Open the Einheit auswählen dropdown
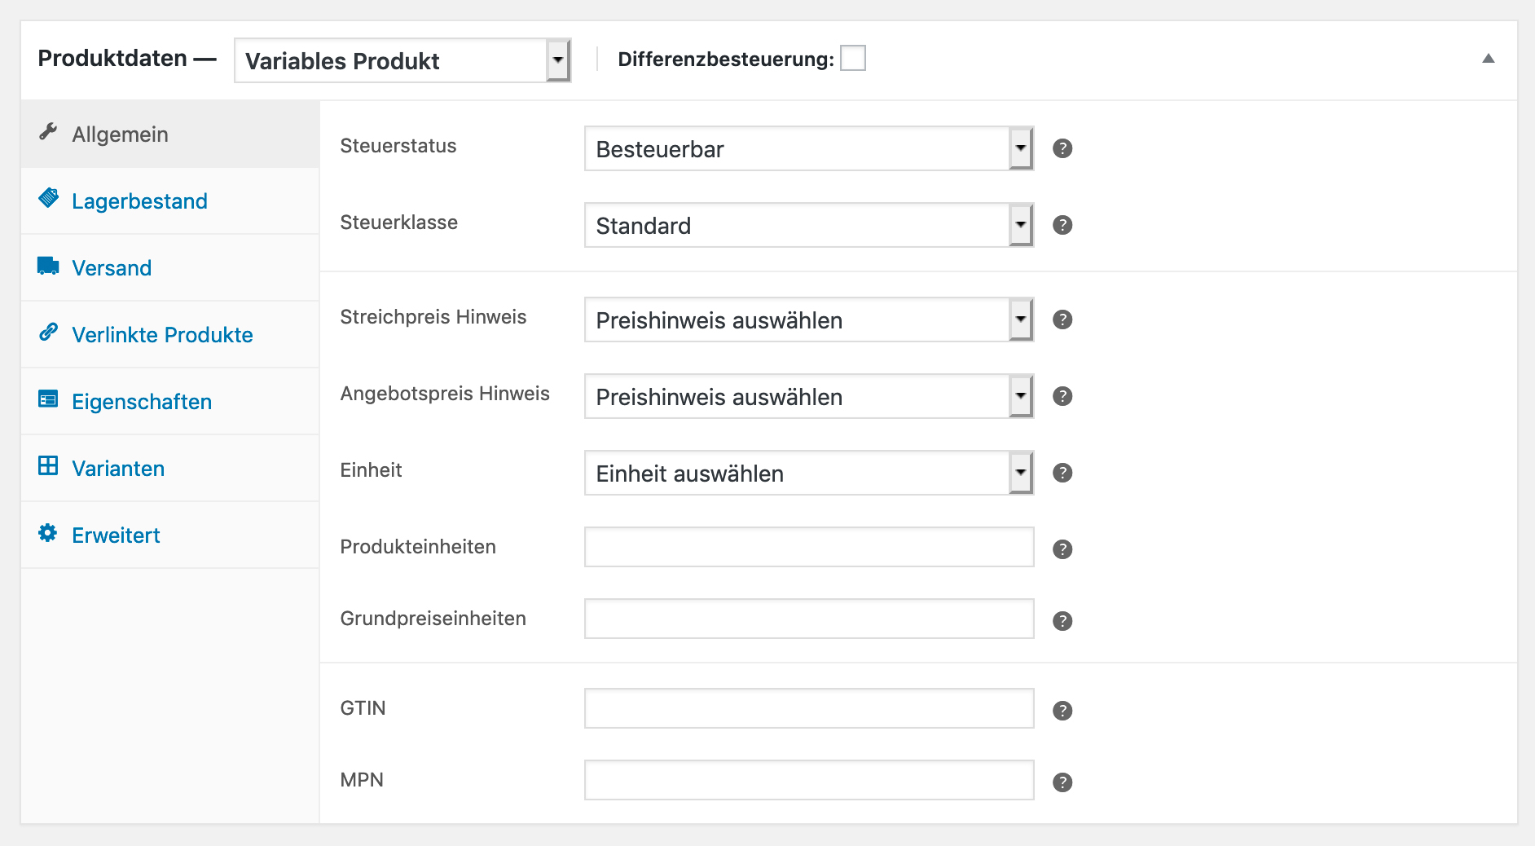 click(809, 473)
